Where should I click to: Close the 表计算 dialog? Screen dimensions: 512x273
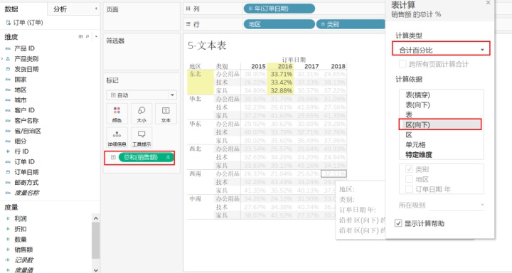tap(488, 3)
